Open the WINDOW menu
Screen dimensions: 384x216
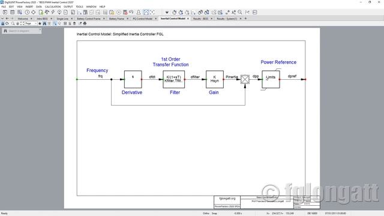coord(91,7)
